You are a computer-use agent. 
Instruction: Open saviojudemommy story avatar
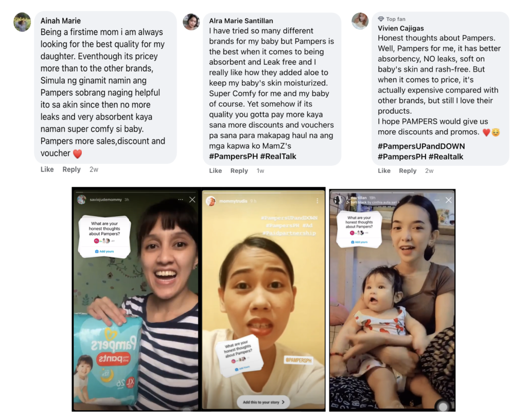point(82,200)
